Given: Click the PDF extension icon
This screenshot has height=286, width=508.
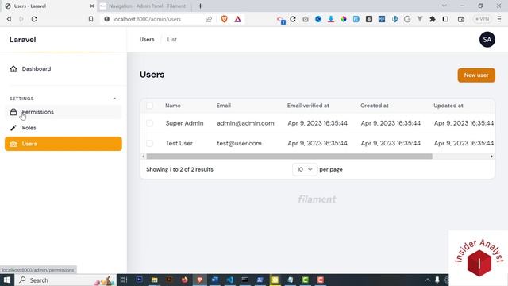Looking at the screenshot, I should tap(382, 19).
